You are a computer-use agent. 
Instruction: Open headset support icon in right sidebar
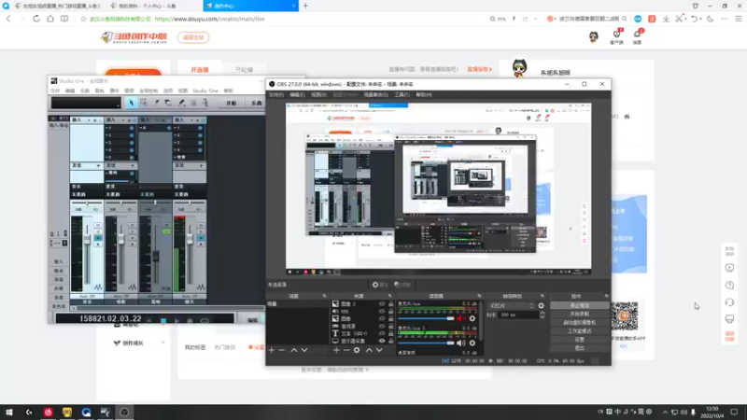pos(729,302)
